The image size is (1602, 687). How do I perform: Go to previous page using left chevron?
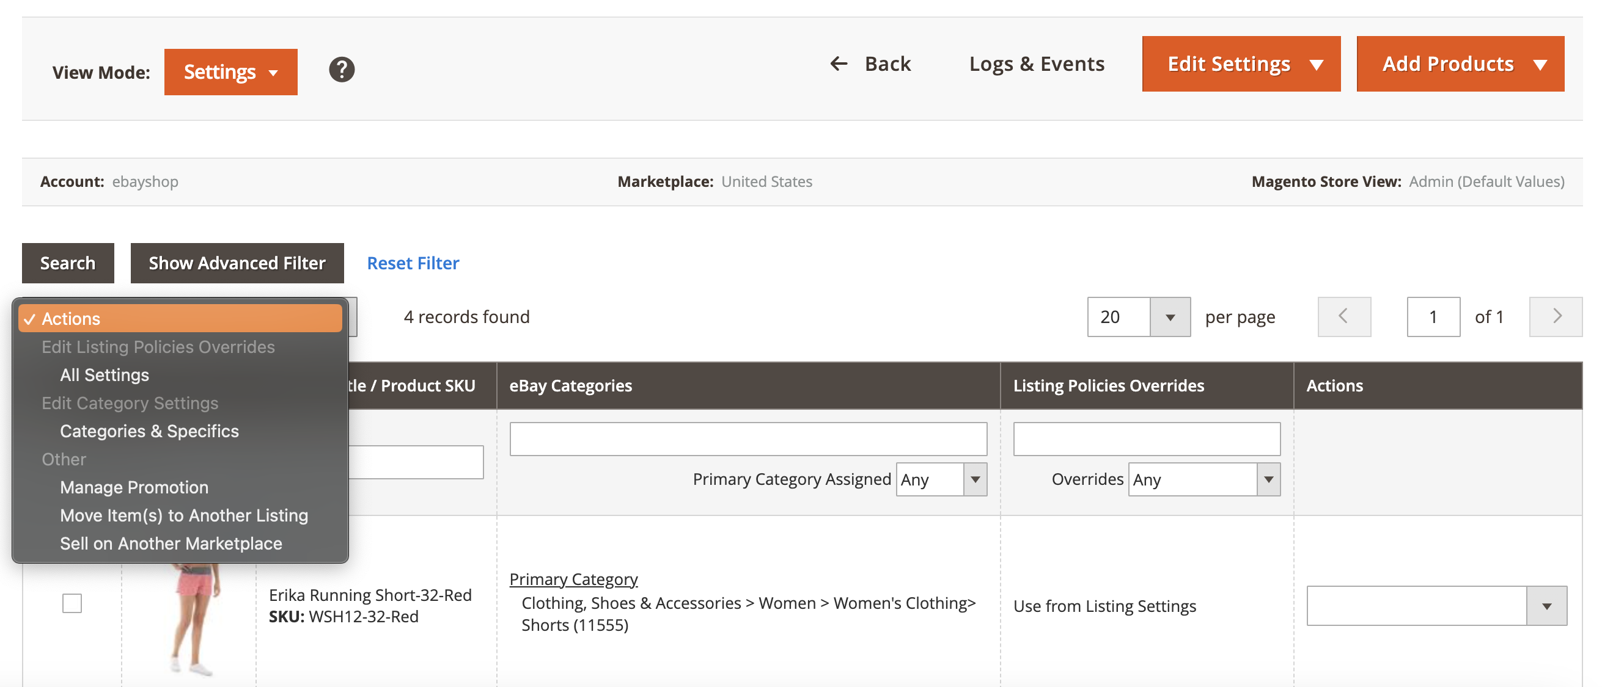(1344, 317)
